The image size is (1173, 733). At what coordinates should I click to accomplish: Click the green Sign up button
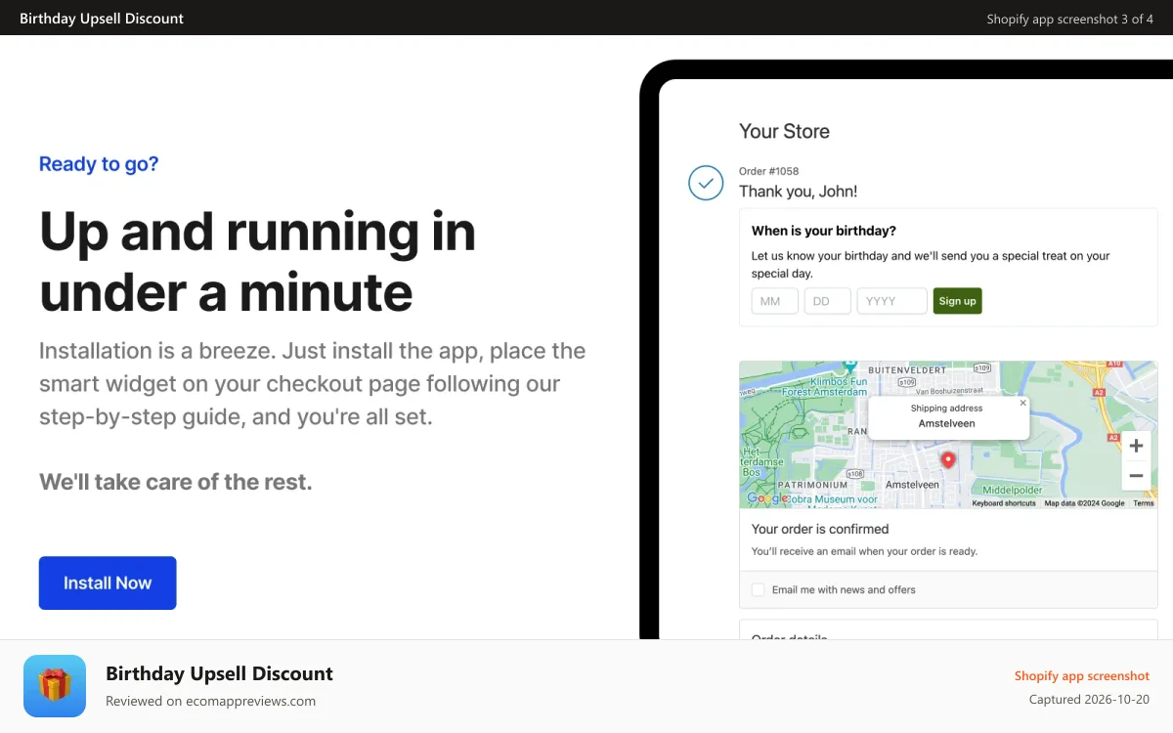pos(957,301)
